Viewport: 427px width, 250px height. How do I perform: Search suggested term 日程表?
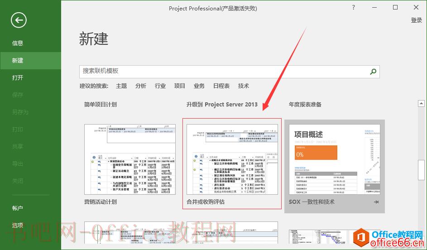coord(221,86)
